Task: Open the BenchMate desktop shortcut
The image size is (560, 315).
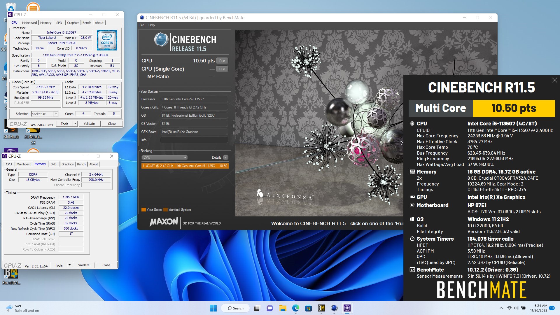Action: pos(11,276)
